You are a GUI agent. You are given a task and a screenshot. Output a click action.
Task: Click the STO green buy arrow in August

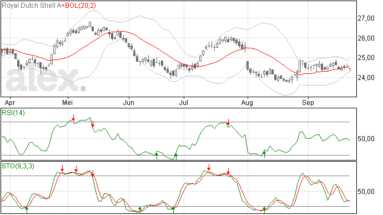click(264, 210)
